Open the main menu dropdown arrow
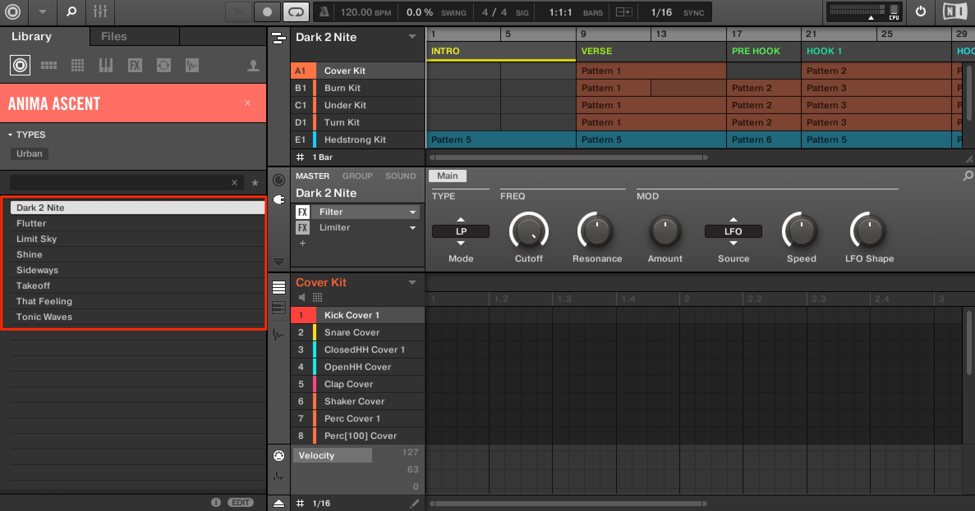This screenshot has height=511, width=975. (x=42, y=12)
